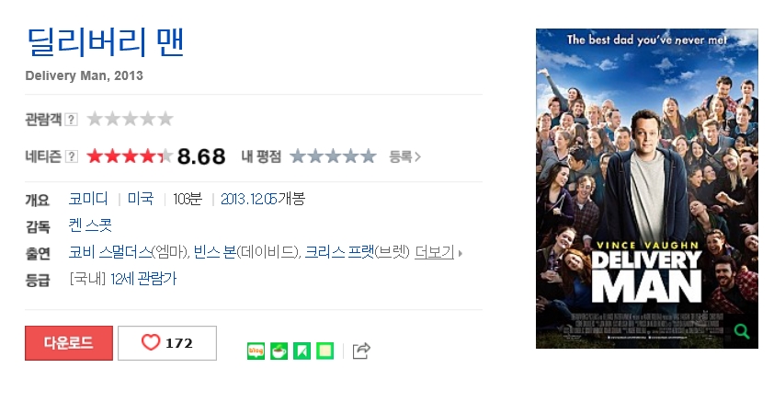Open the Delivery Man poster thumbnail
Viewport: 774px width, 403px height.
pyautogui.click(x=646, y=189)
